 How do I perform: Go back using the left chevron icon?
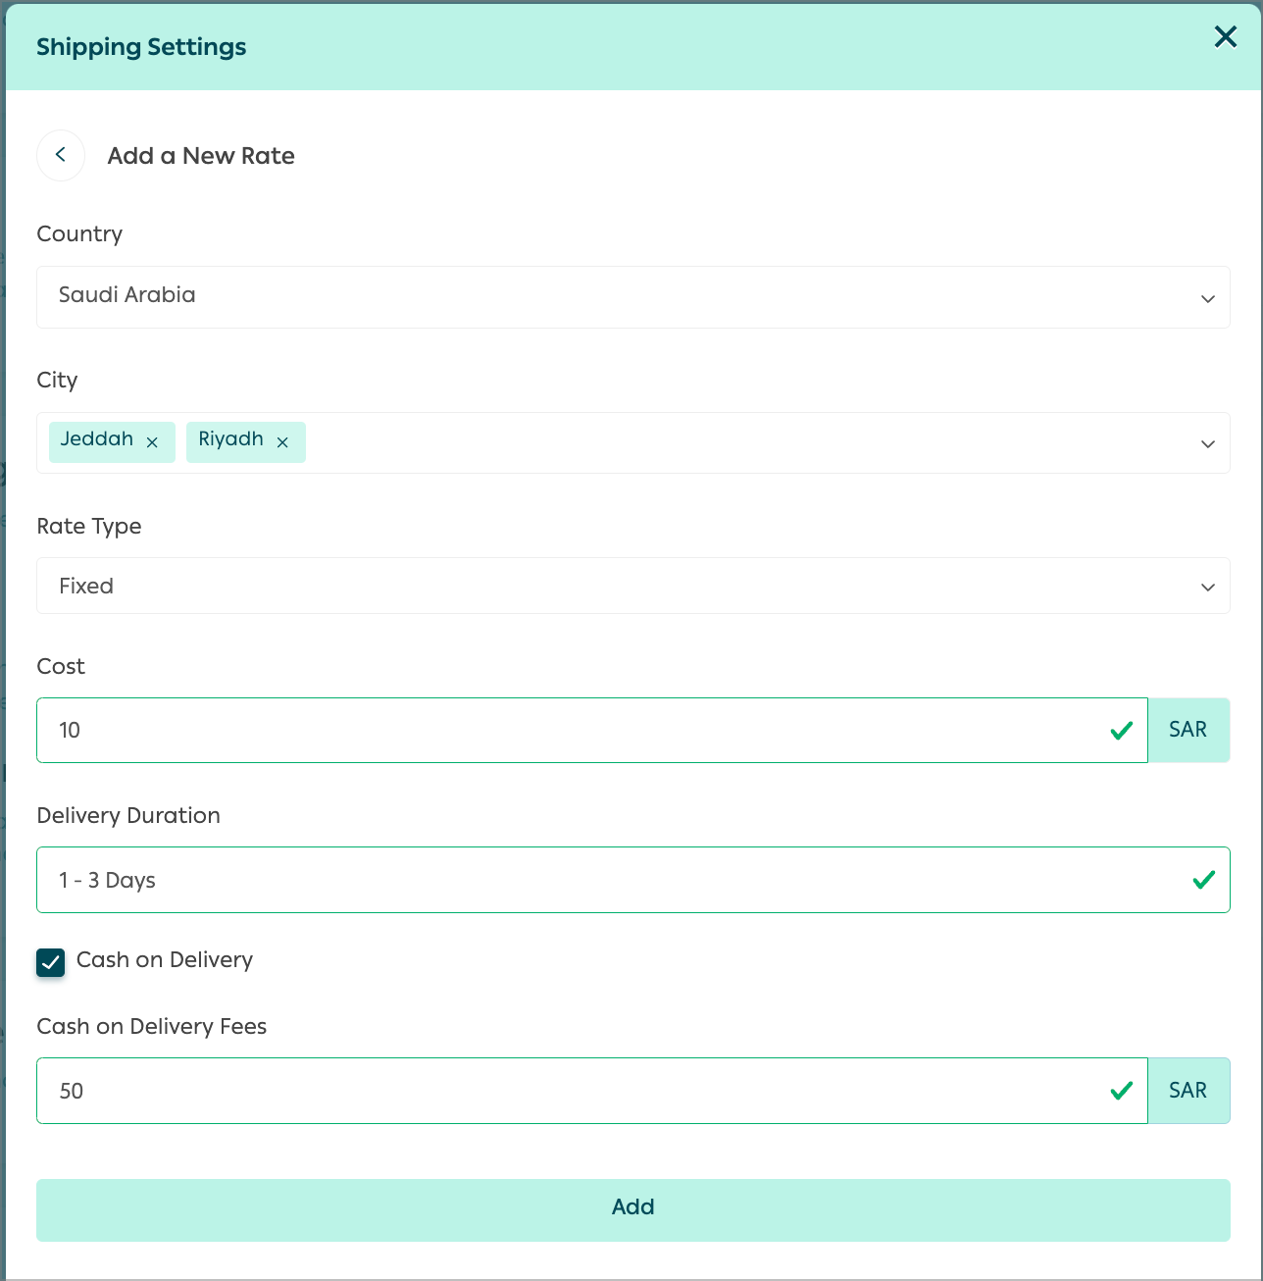point(61,155)
